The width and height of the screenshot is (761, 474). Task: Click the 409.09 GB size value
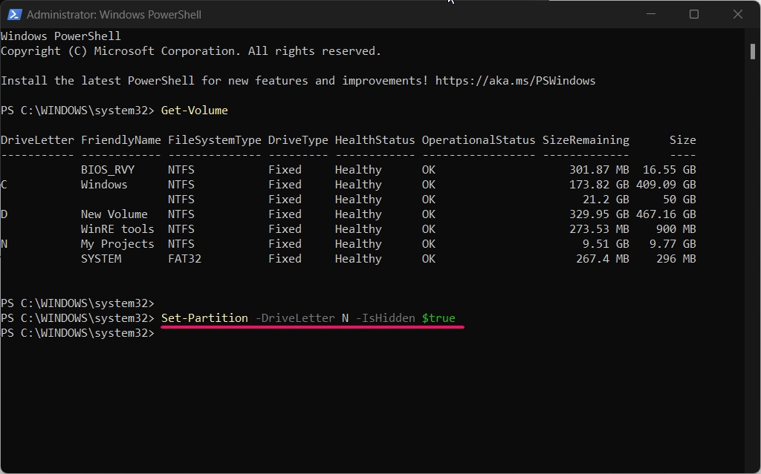coord(666,185)
